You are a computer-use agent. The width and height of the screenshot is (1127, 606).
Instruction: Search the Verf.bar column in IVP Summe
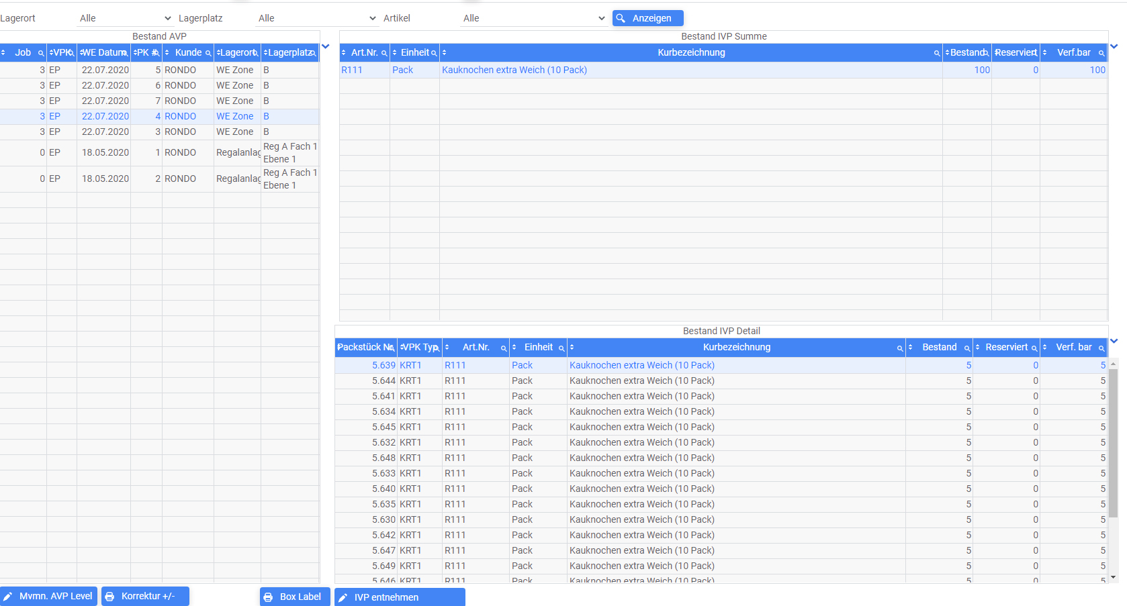point(1101,53)
